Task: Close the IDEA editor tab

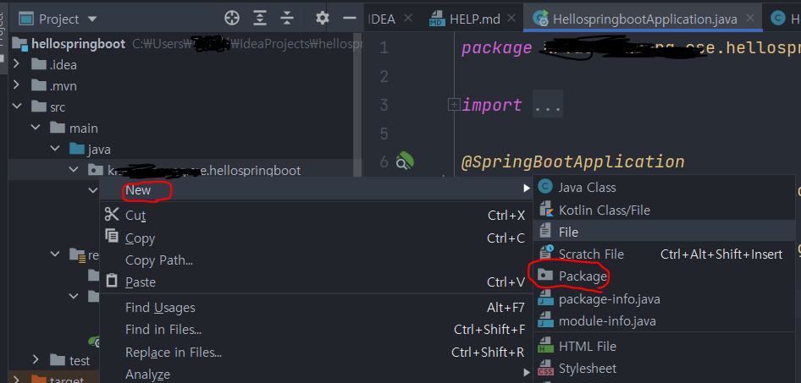Action: click(x=407, y=19)
